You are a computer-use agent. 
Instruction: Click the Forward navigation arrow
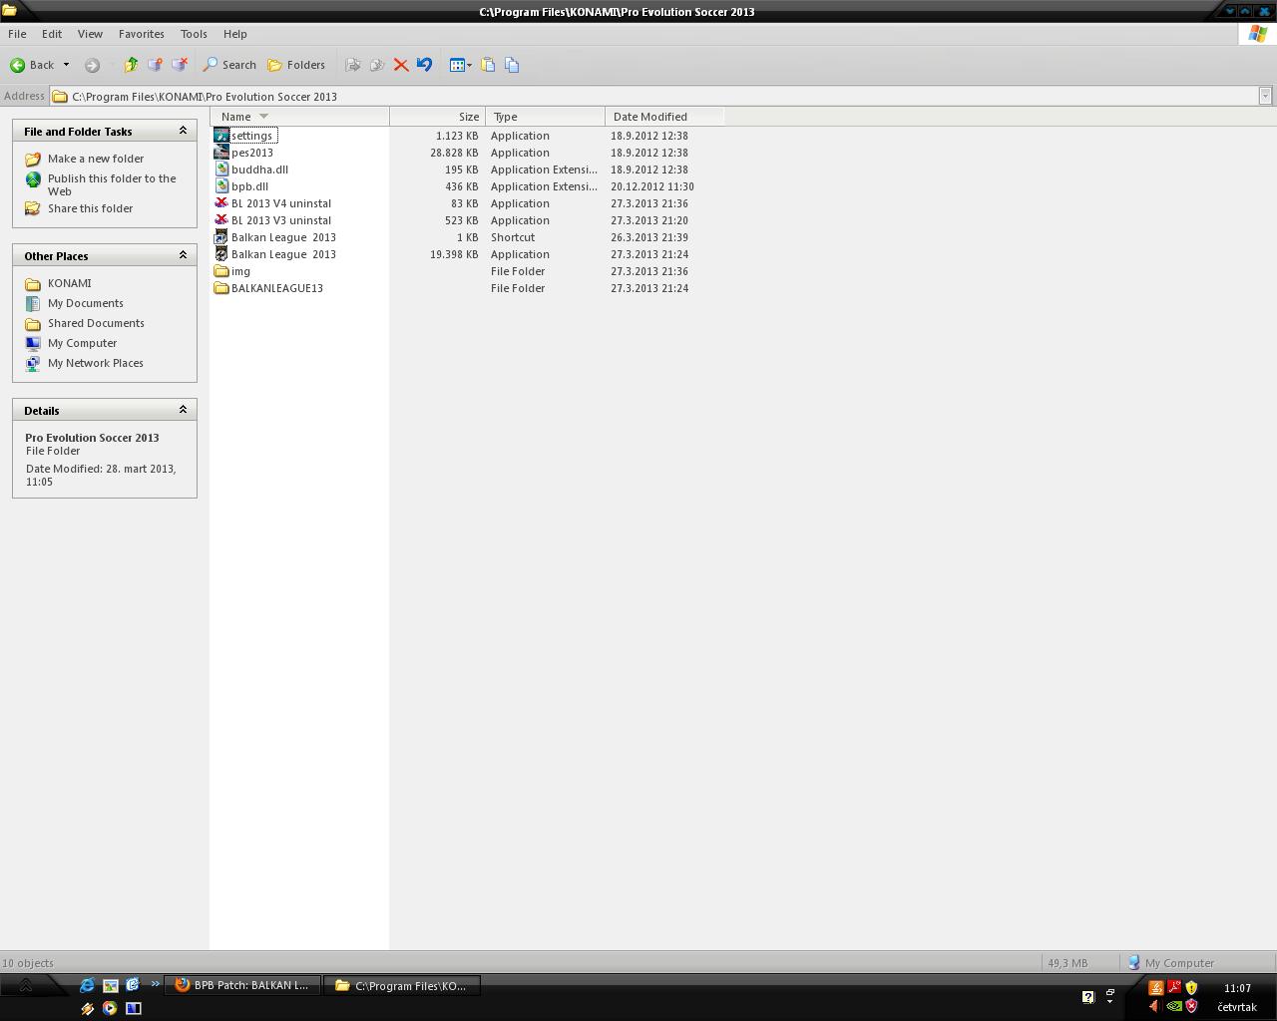[x=92, y=65]
